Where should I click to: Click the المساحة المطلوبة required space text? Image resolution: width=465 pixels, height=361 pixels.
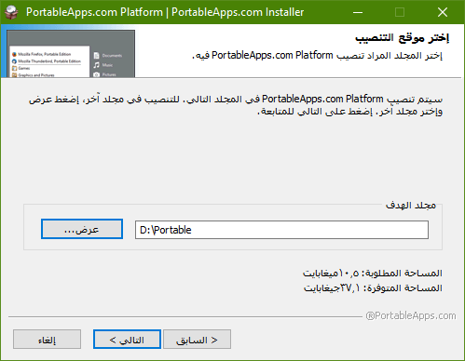click(x=373, y=274)
